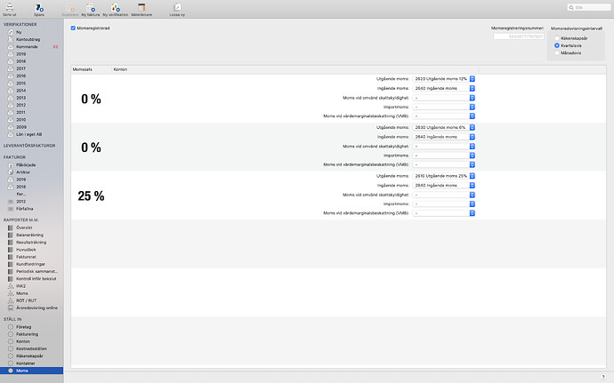The width and height of the screenshot is (614, 383).
Task: Open the 2017 verifikationer folder
Action: (x=20, y=68)
